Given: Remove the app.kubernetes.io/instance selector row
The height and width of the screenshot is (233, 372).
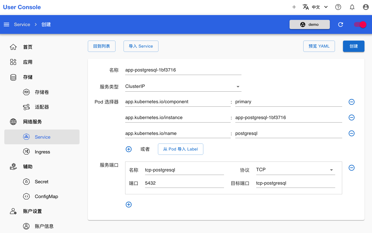Looking at the screenshot, I should tap(352, 117).
